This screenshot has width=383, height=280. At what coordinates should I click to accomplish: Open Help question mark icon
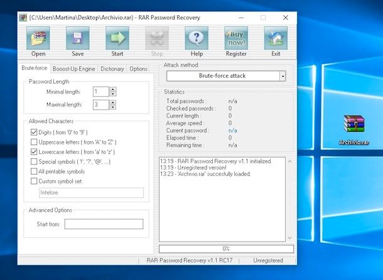coord(197,38)
